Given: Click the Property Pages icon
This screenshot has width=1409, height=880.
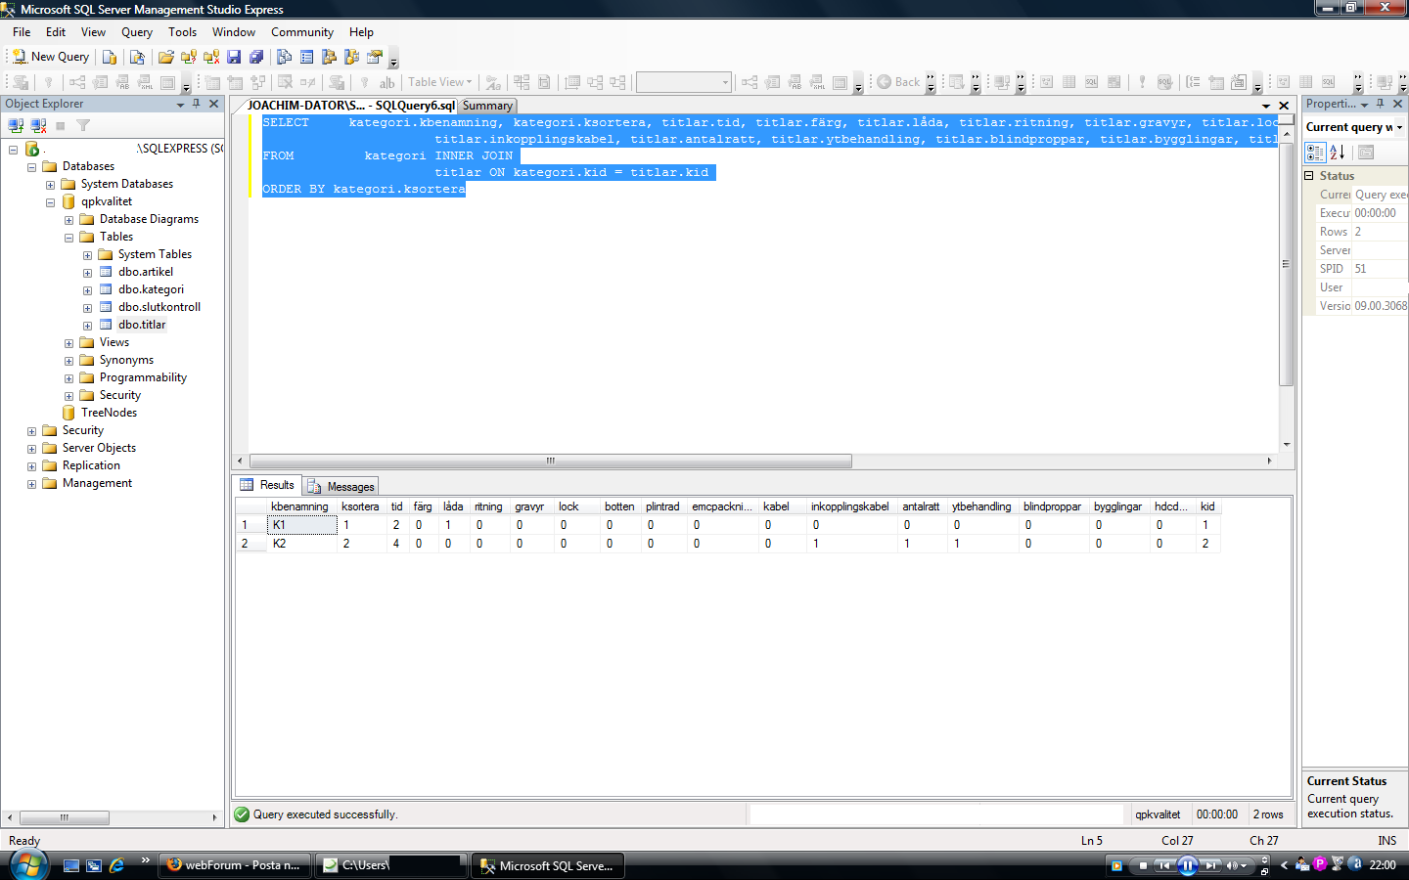Looking at the screenshot, I should point(1366,153).
